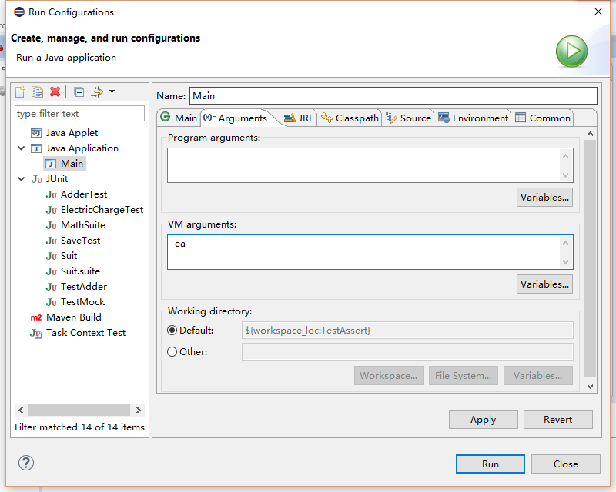Click the Filter launch configurations icon
The image size is (616, 492).
point(97,91)
